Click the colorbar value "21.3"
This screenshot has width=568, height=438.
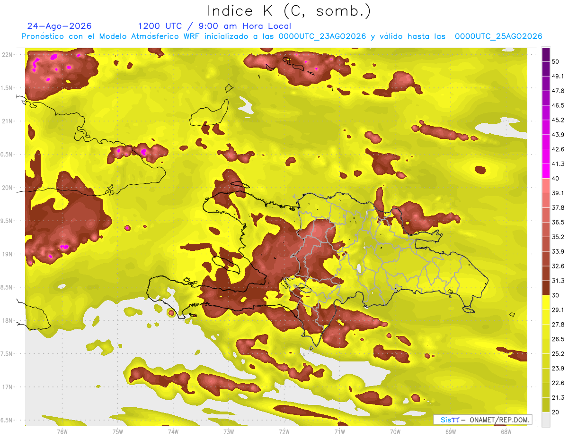click(558, 398)
